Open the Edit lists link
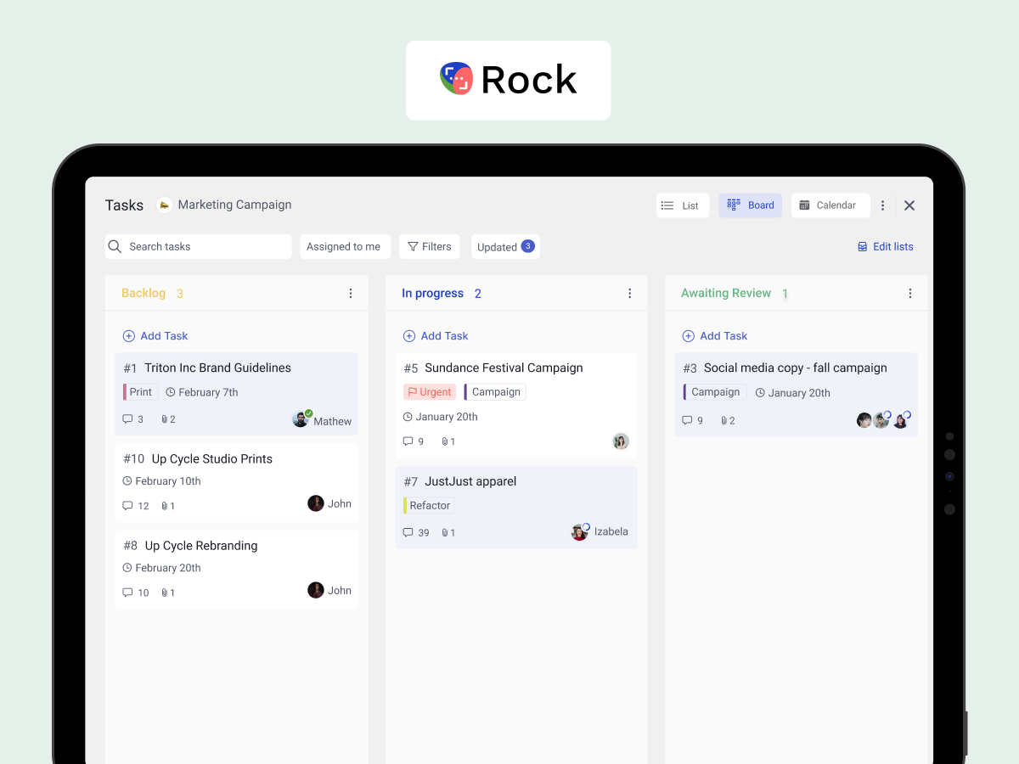Viewport: 1019px width, 764px height. [x=886, y=246]
